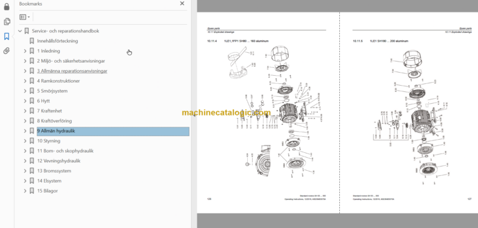Collapse Service- och reparationshandbok bookmark
This screenshot has height=228, width=478.
(20, 31)
